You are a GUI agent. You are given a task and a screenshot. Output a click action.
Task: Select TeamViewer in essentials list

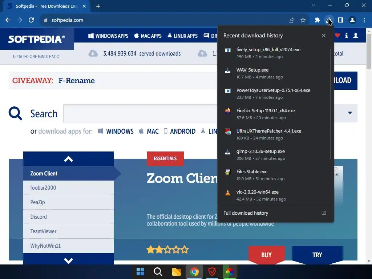click(69, 231)
